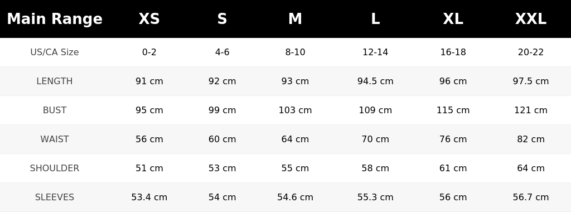Click the 103 cm bust value
The width and height of the screenshot is (571, 212).
pyautogui.click(x=295, y=110)
